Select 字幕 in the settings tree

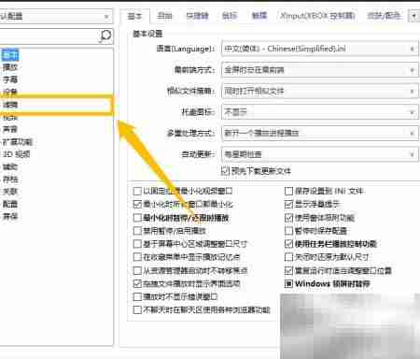click(10, 79)
